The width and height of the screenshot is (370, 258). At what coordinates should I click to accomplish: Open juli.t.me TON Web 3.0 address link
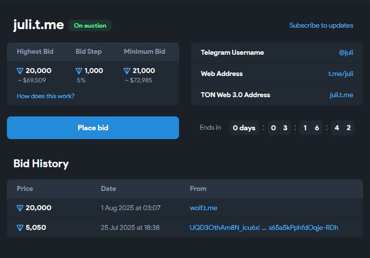pos(341,95)
